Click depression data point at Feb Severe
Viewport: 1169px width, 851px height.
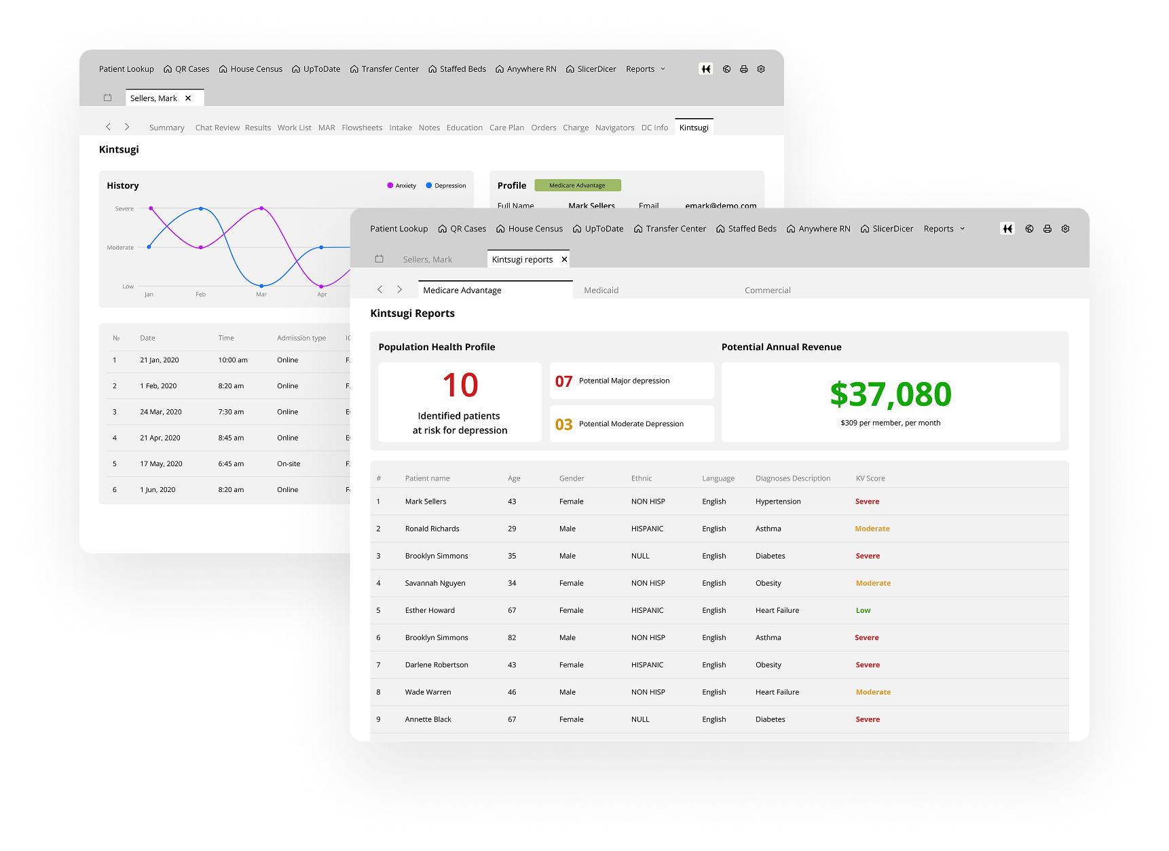coord(201,208)
